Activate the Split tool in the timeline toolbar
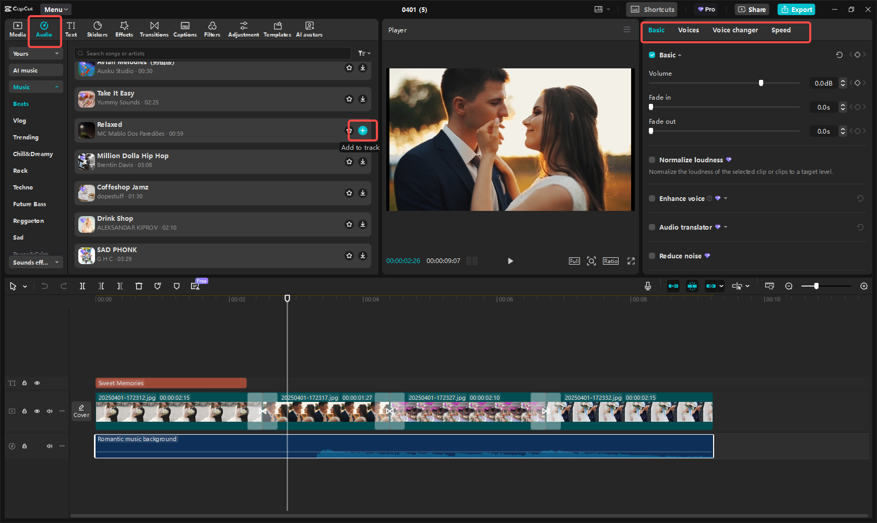The width and height of the screenshot is (877, 523). click(x=82, y=286)
